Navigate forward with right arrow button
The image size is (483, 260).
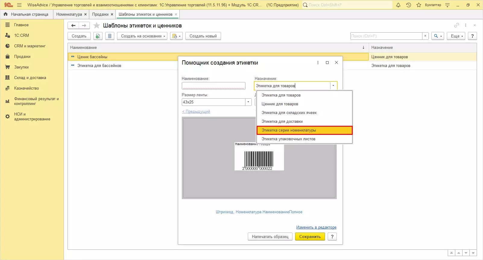coord(84,26)
